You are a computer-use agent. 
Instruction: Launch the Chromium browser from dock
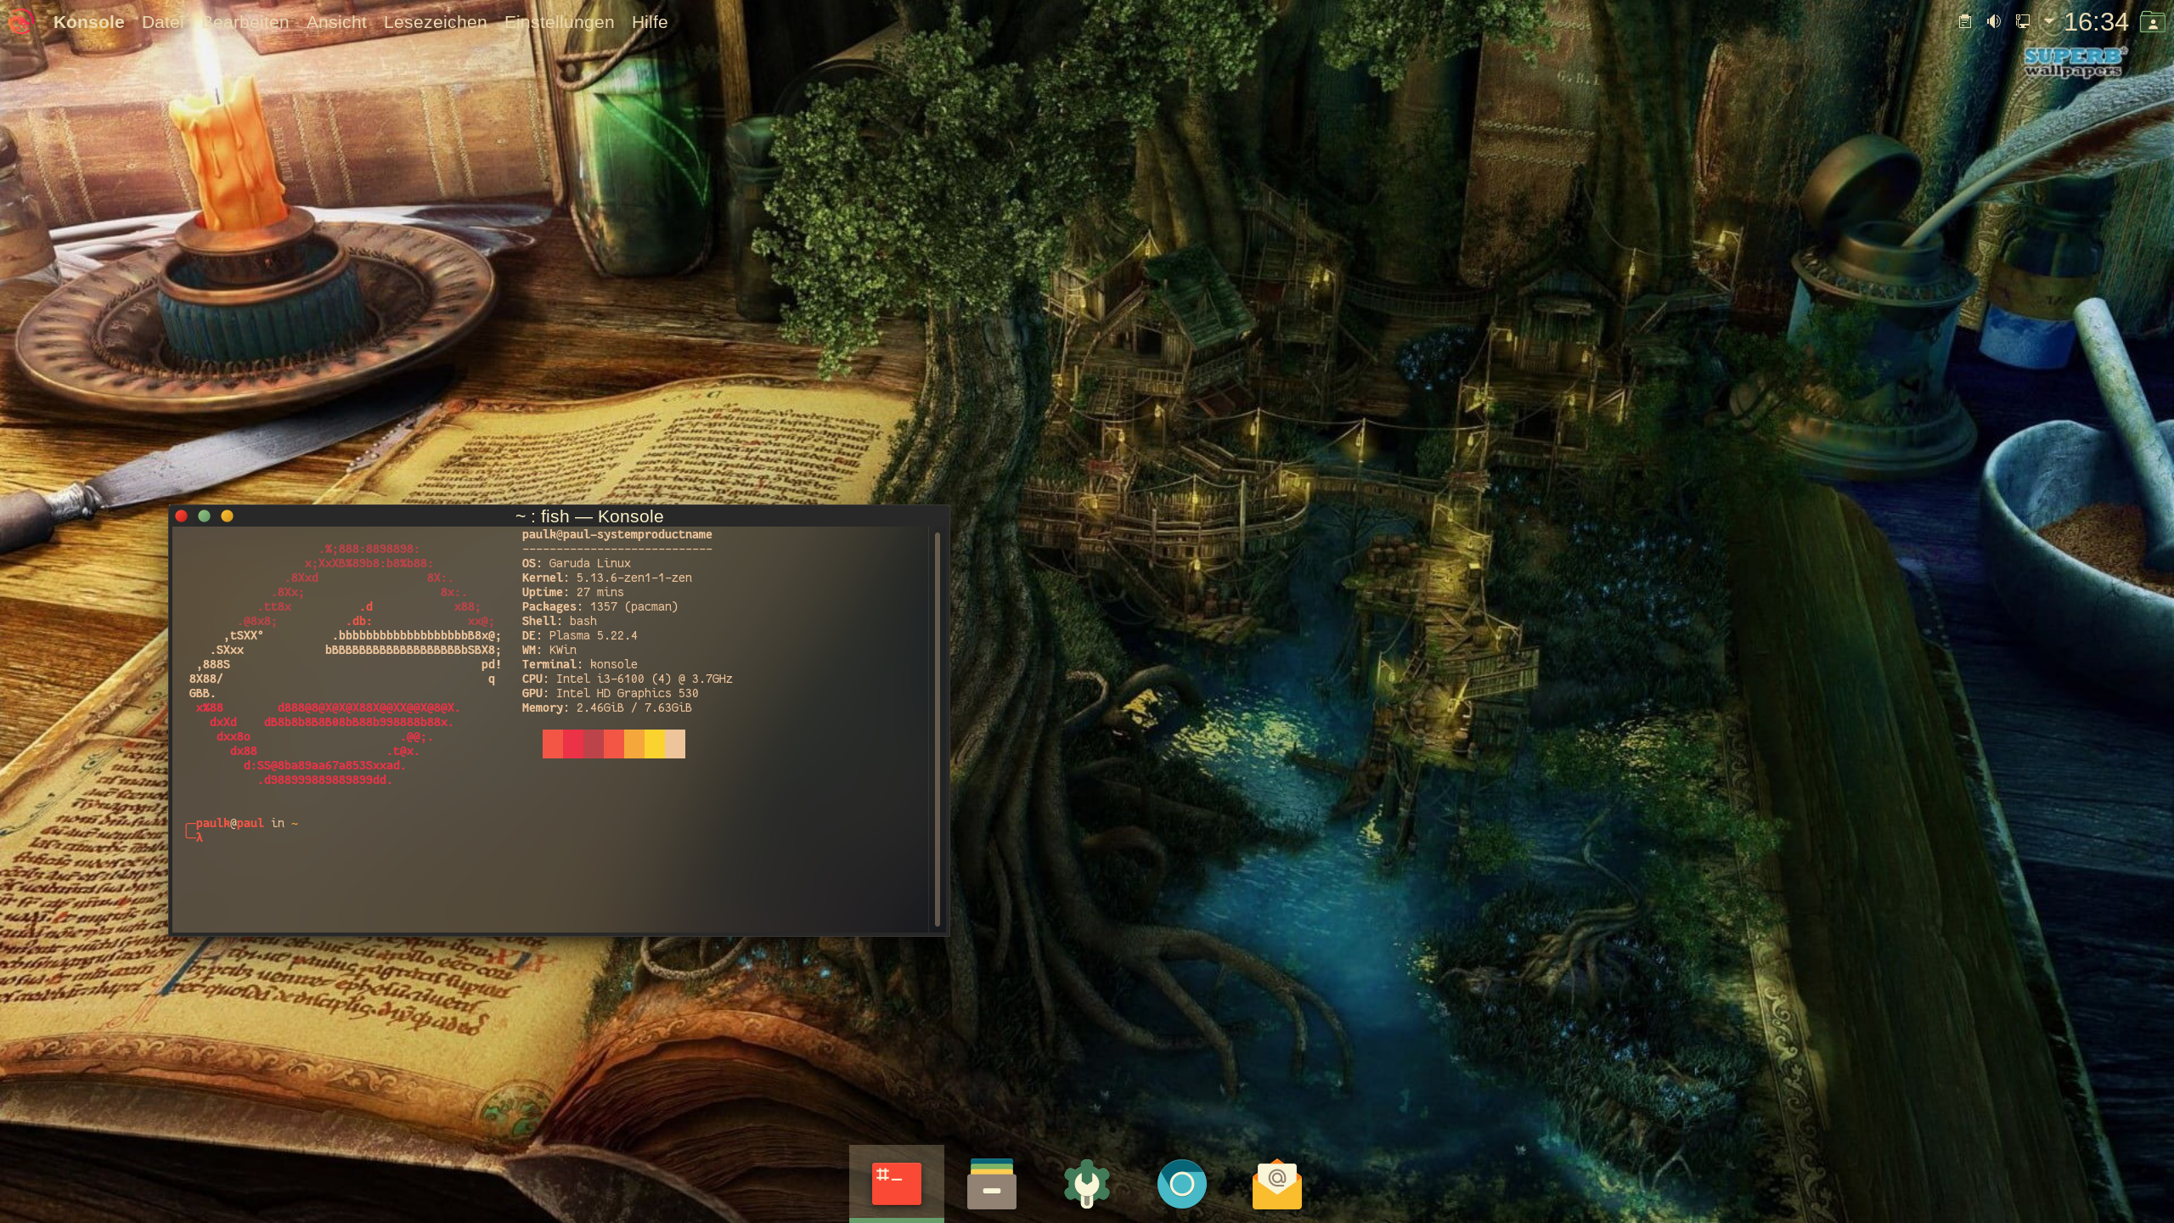click(1181, 1184)
